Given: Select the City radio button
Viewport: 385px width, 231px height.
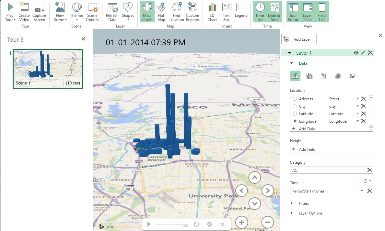Looking at the screenshot, I should [295, 106].
